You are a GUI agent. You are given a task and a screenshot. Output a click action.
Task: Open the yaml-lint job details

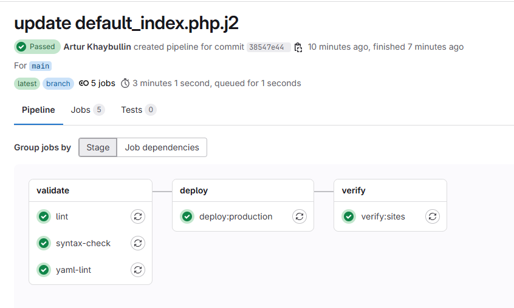tap(73, 270)
